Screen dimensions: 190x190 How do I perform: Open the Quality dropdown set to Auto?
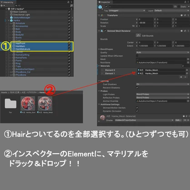163,52
